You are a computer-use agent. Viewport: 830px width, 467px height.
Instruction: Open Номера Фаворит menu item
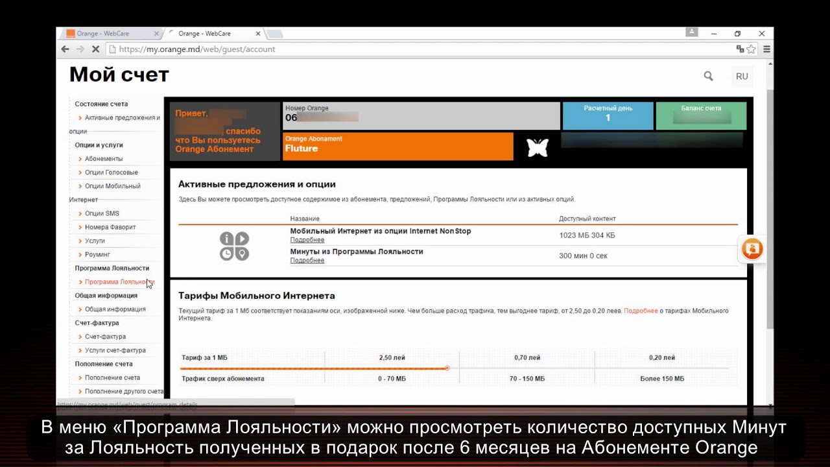click(x=110, y=227)
